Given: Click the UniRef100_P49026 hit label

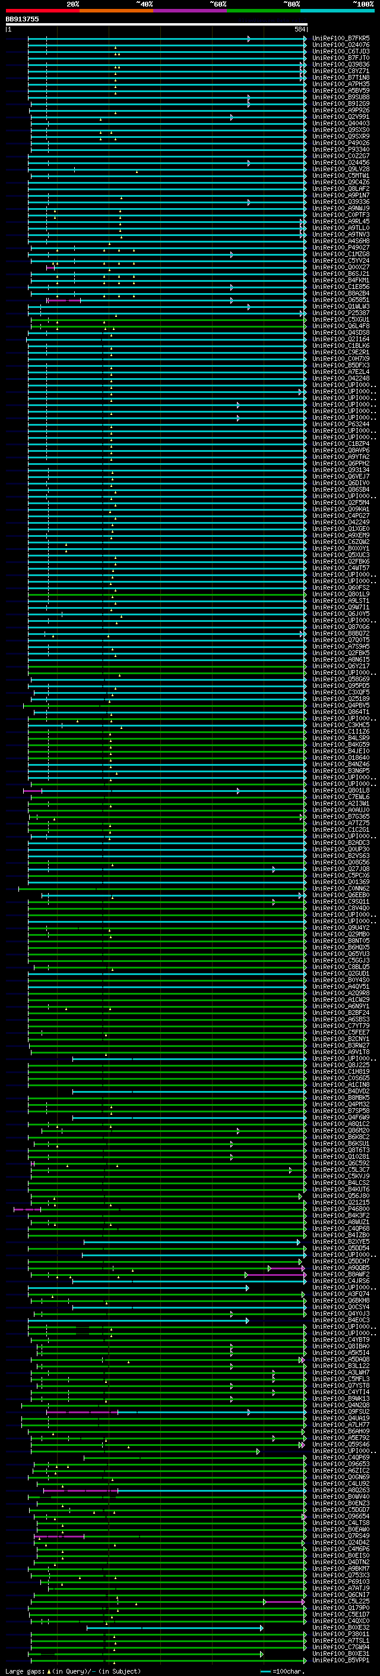Looking at the screenshot, I should pos(340,143).
